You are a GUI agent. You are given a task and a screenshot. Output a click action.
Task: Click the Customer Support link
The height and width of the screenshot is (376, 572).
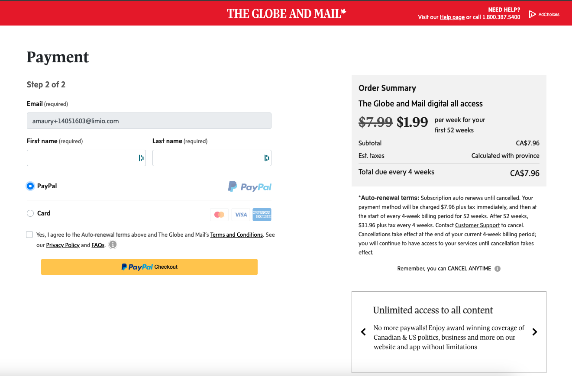click(477, 225)
